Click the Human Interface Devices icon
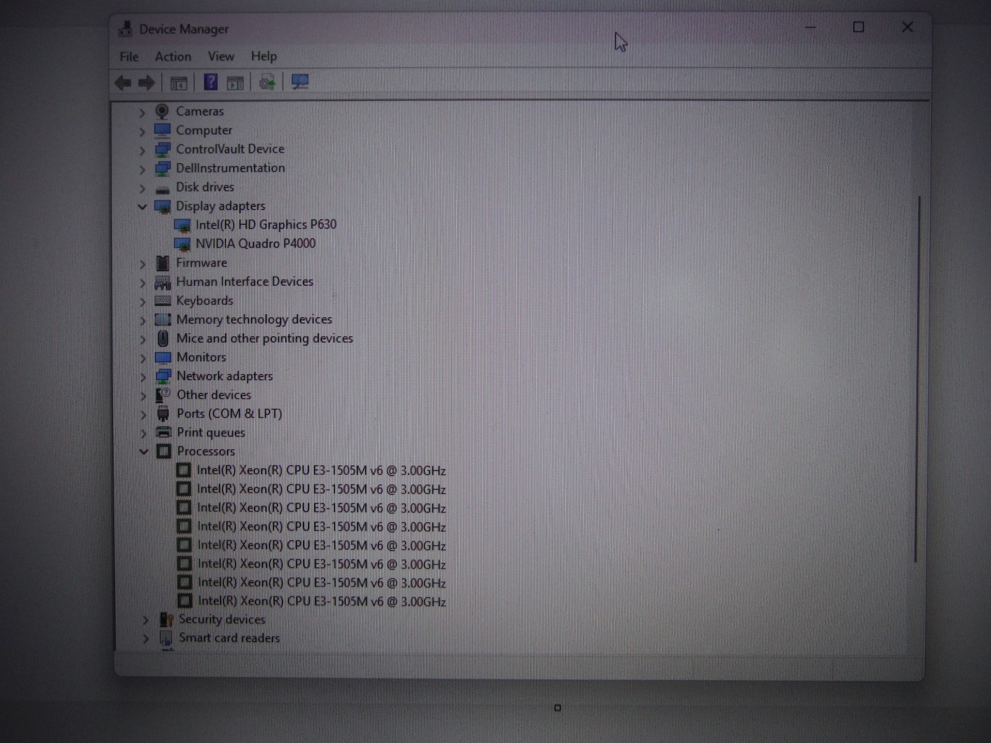Image resolution: width=991 pixels, height=743 pixels. [x=162, y=283]
